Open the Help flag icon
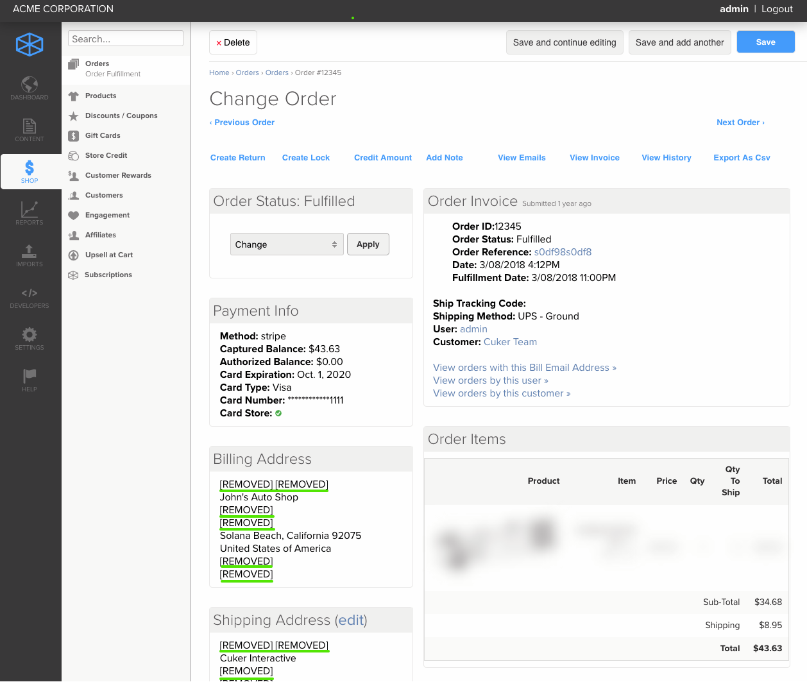The height and width of the screenshot is (682, 807). coord(30,376)
